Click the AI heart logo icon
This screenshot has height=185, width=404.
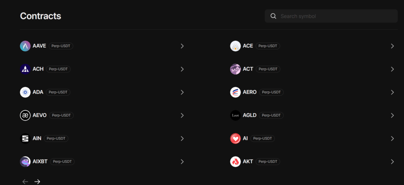tap(236, 138)
